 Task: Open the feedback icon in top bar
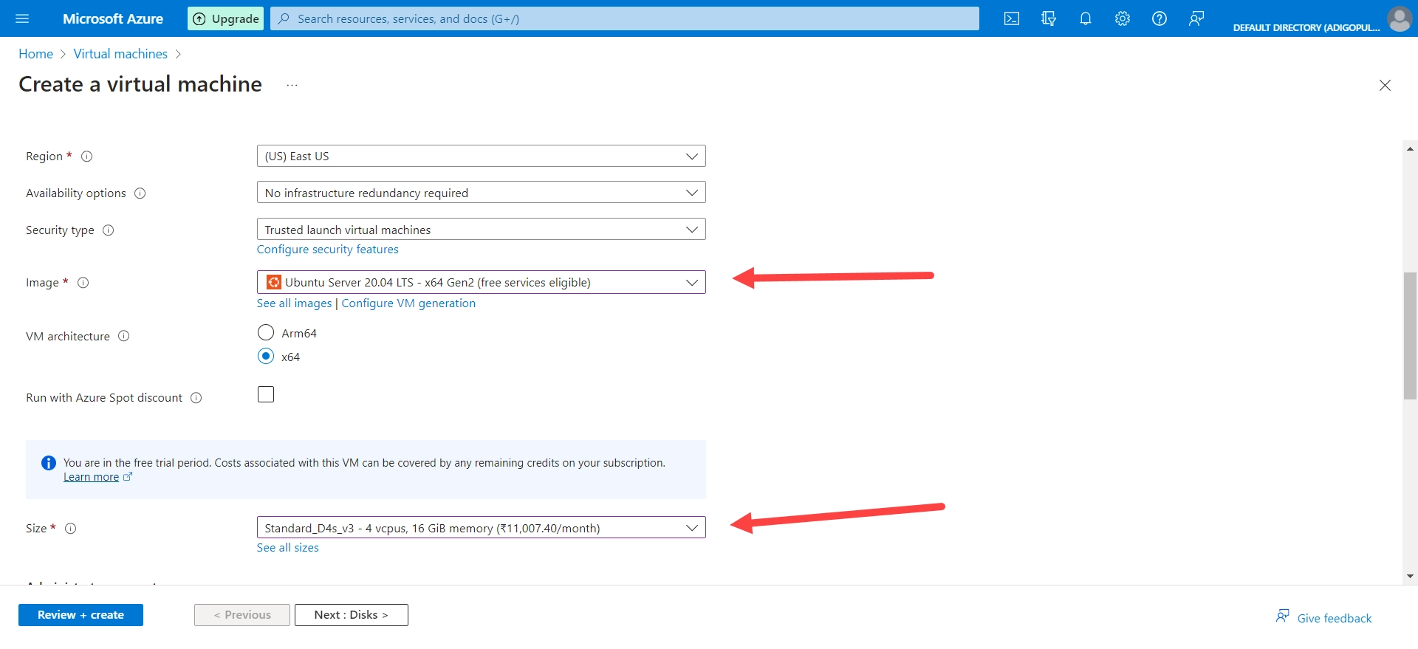1196,18
